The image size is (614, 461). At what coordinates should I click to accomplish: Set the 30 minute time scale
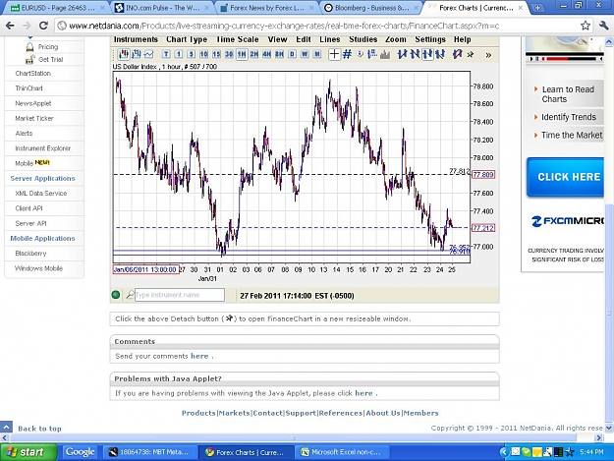pos(229,54)
